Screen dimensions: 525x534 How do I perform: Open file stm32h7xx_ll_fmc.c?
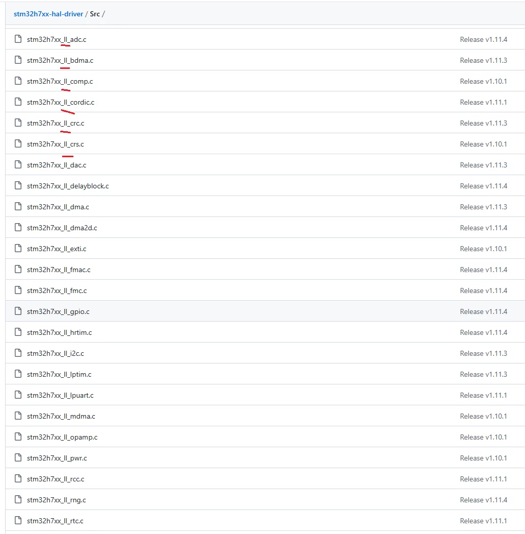[57, 290]
